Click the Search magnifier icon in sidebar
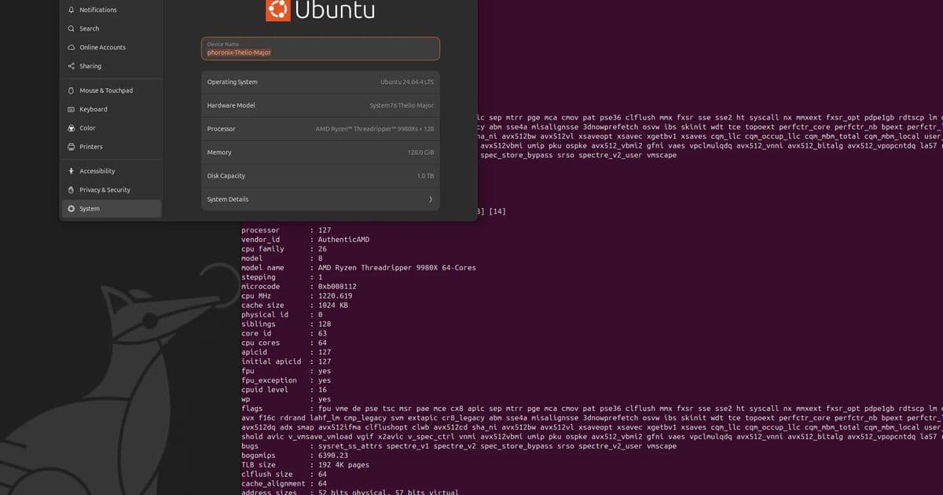The height and width of the screenshot is (495, 943). point(72,28)
